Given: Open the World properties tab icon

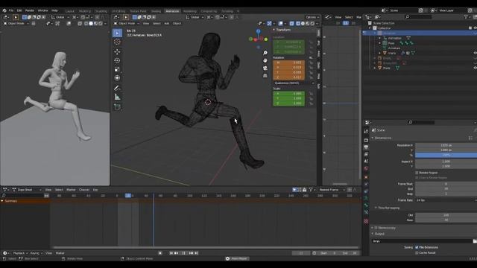Looking at the screenshot, I should point(366,168).
